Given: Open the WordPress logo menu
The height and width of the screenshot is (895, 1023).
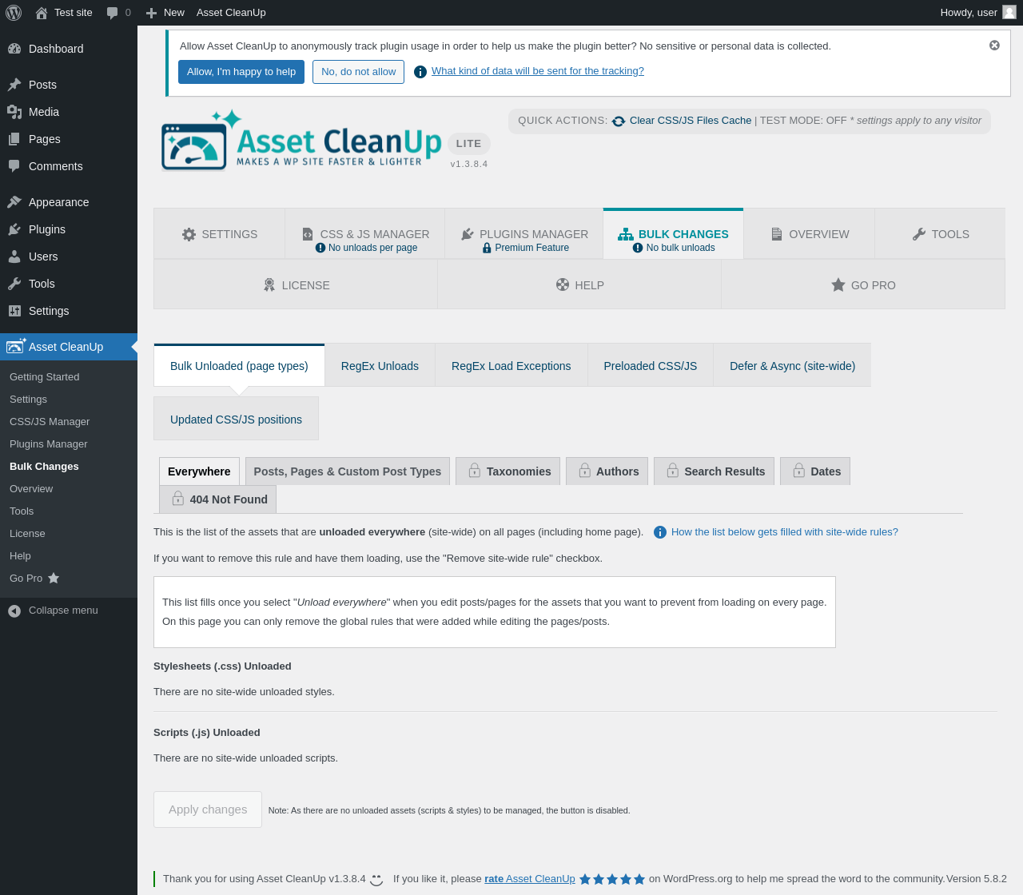Looking at the screenshot, I should point(14,13).
